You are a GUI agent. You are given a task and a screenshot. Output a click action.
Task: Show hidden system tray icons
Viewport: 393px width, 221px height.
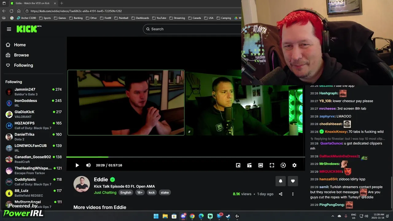[x=333, y=216]
